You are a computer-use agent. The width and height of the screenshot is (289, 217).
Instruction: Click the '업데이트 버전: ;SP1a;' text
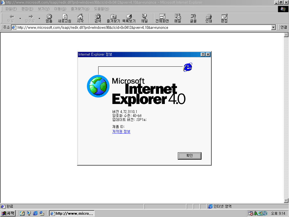pos(129,120)
